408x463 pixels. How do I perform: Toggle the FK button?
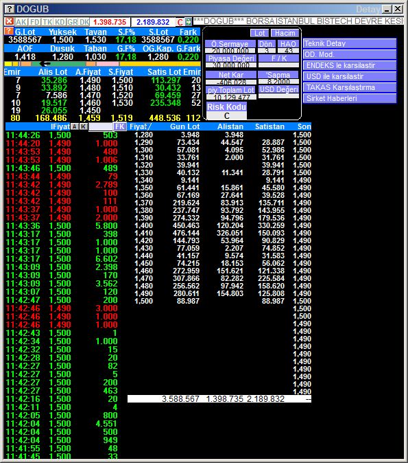pos(120,126)
